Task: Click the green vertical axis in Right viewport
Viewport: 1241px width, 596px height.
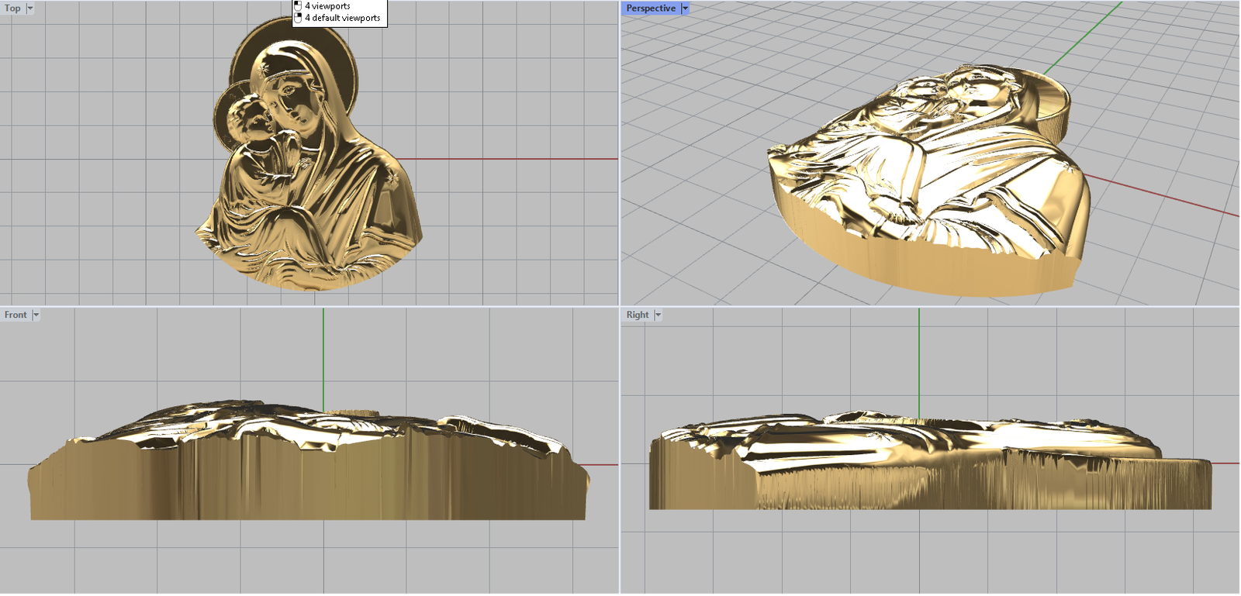Action: [919, 357]
